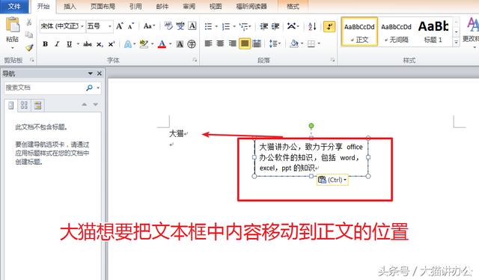The height and width of the screenshot is (280, 479).
Task: Switch to 引用 References tab
Action: [135, 6]
